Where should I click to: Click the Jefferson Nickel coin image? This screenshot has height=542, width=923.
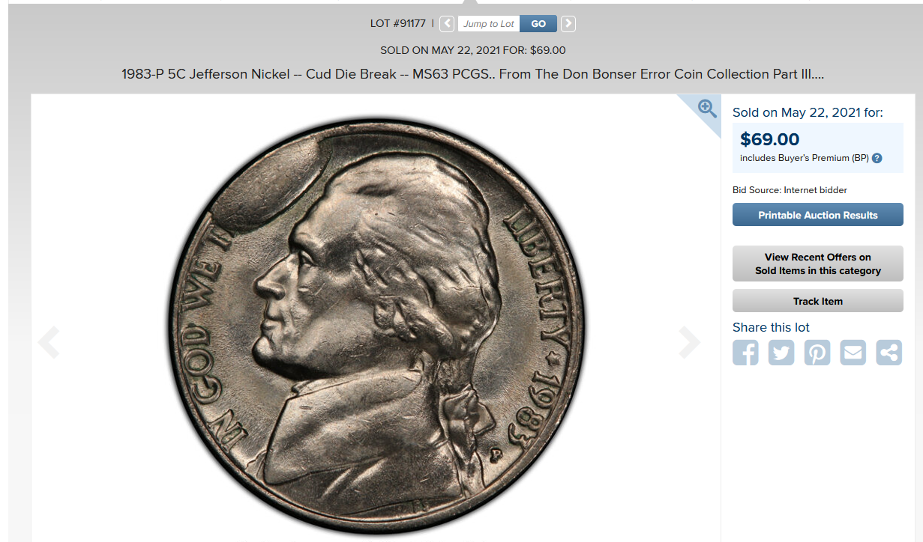pyautogui.click(x=376, y=327)
